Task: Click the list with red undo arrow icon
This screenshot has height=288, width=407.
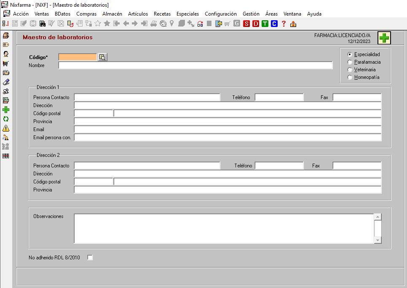Action: point(70,24)
